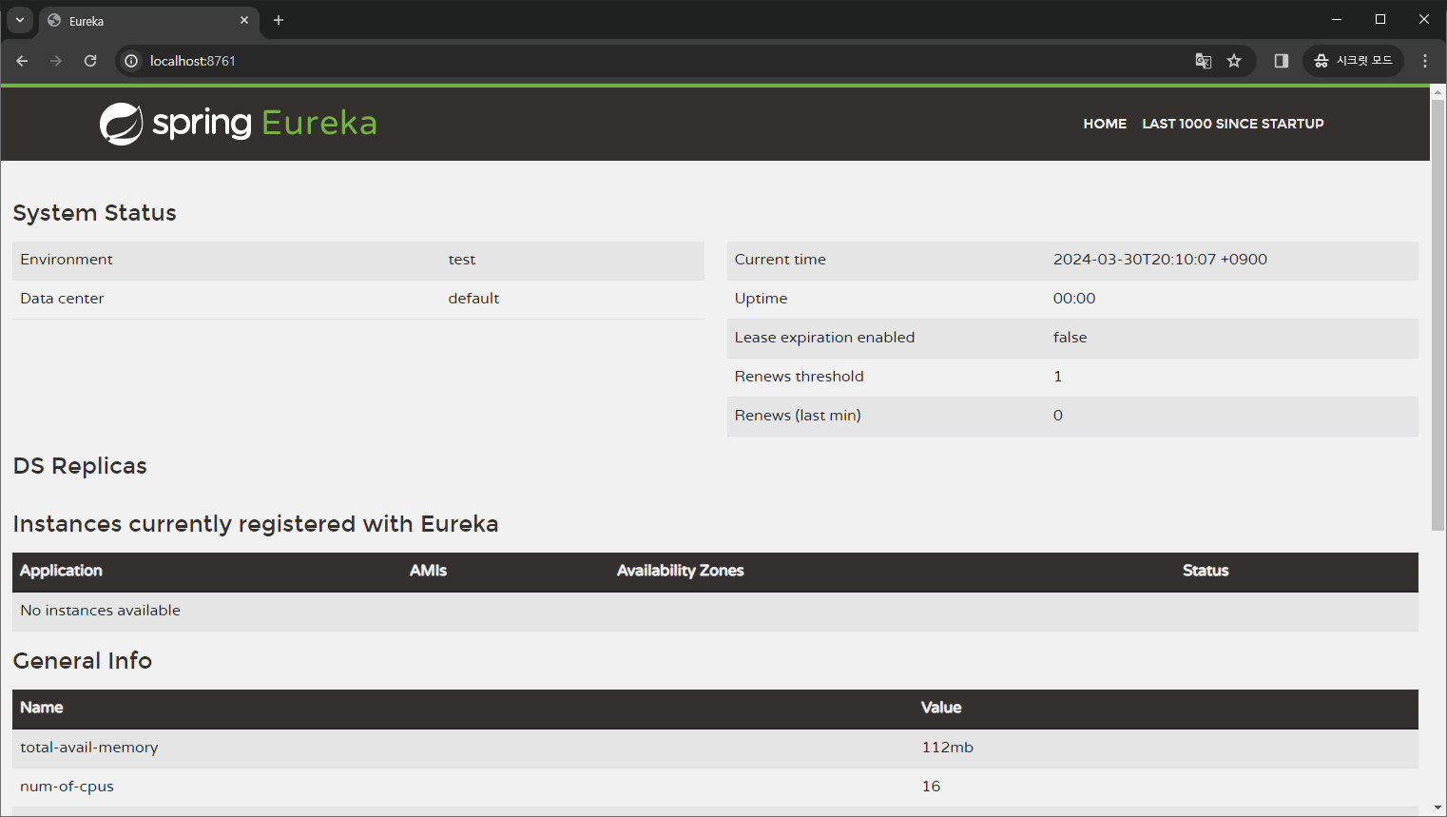Open a new browser tab
1447x817 pixels.
279,20
